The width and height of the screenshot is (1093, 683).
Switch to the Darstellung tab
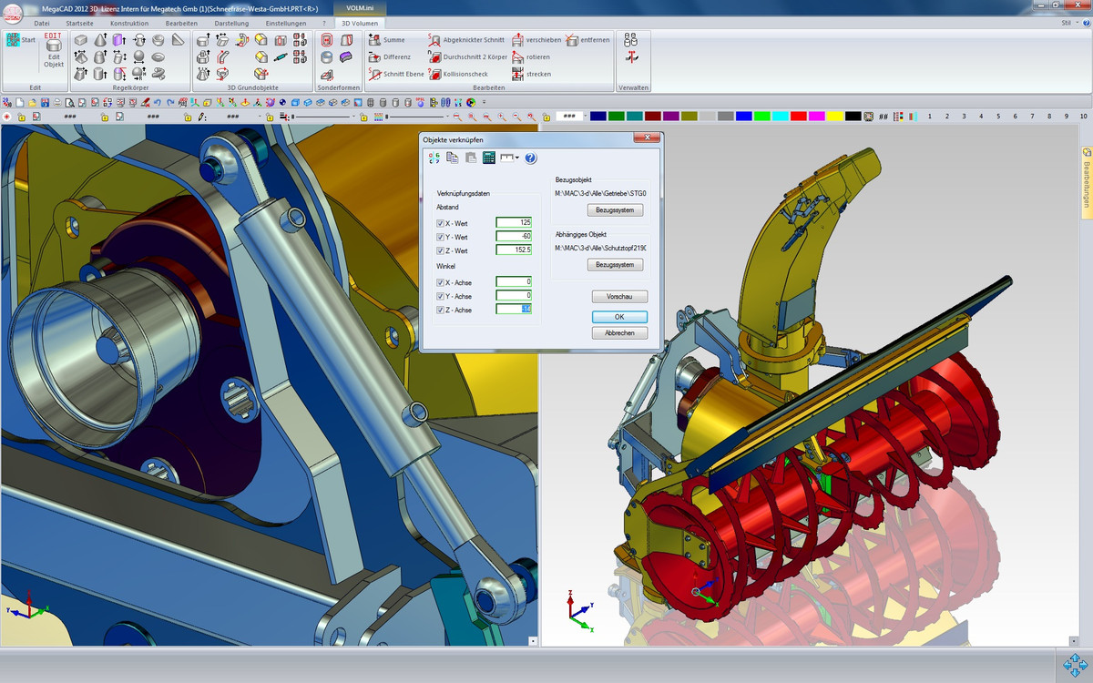tap(231, 23)
